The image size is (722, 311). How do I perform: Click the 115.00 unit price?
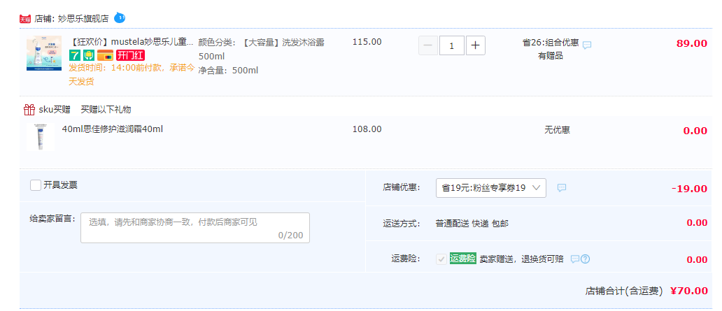367,42
